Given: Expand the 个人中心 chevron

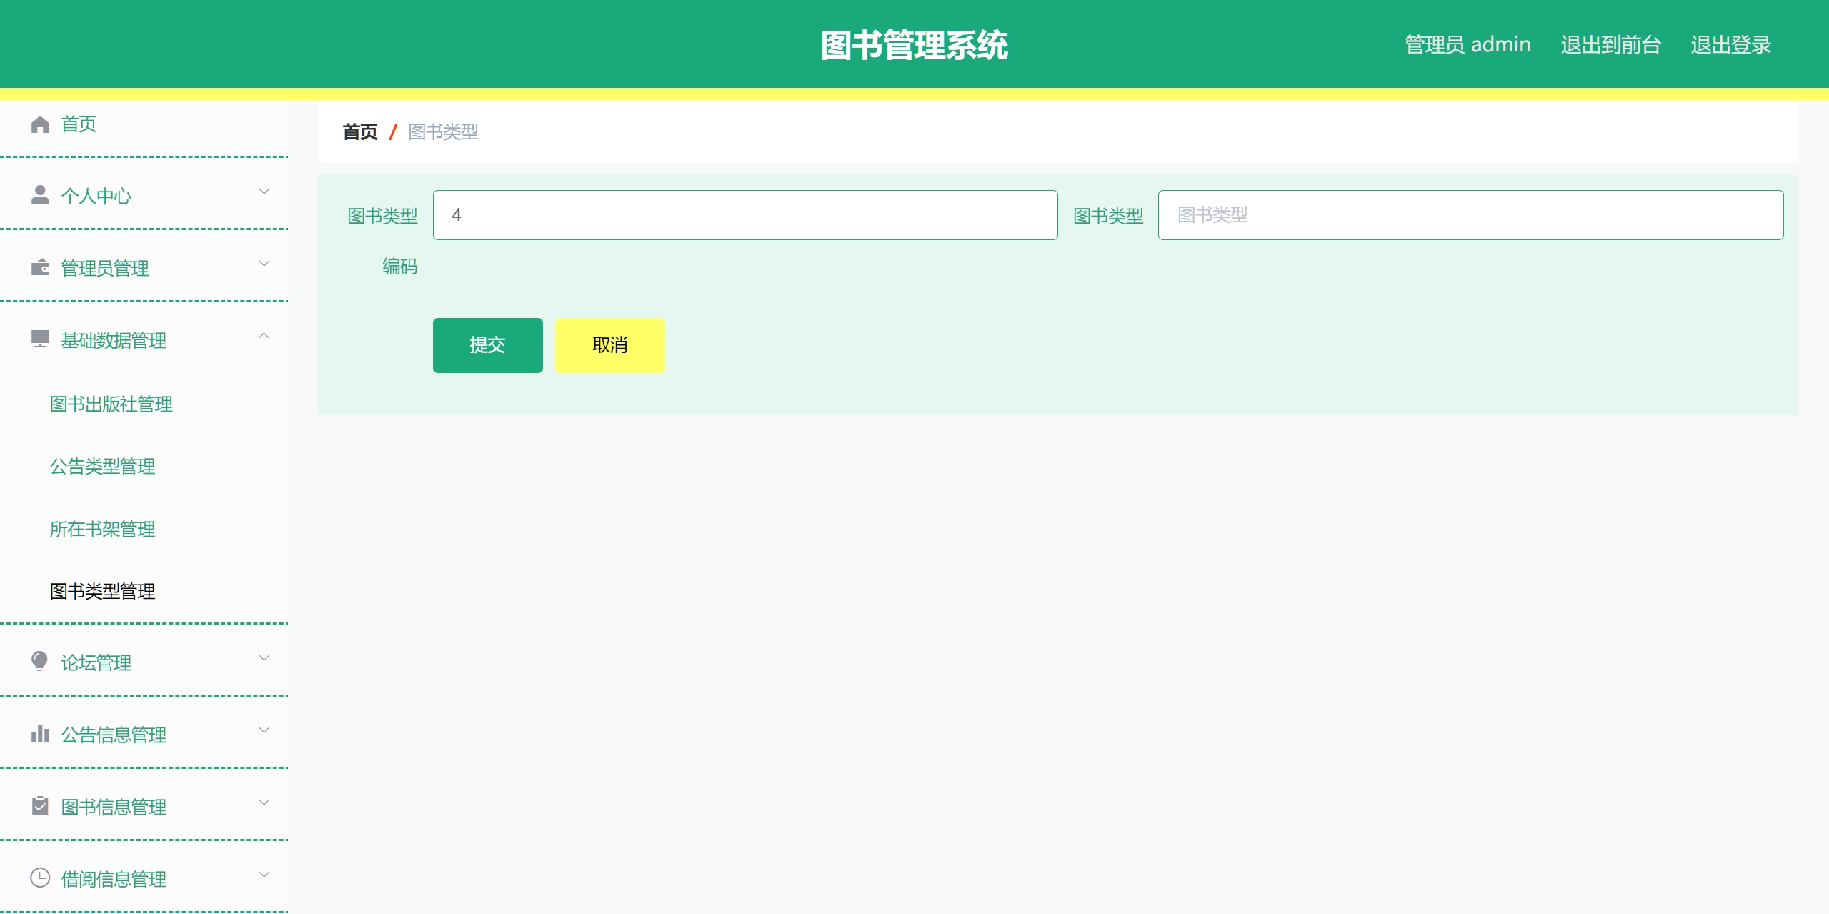Looking at the screenshot, I should [x=264, y=192].
